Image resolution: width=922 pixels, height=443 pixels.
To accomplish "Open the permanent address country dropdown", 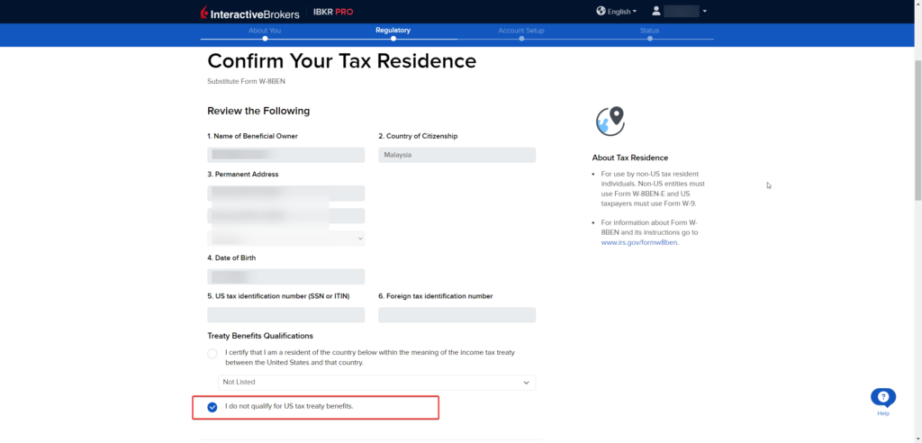I will point(285,239).
